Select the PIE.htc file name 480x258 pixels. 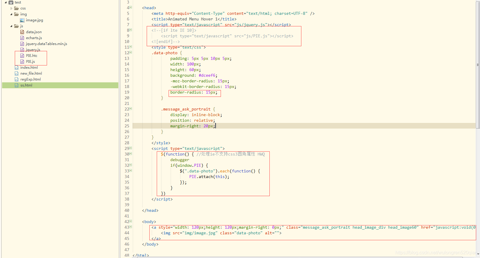32,56
